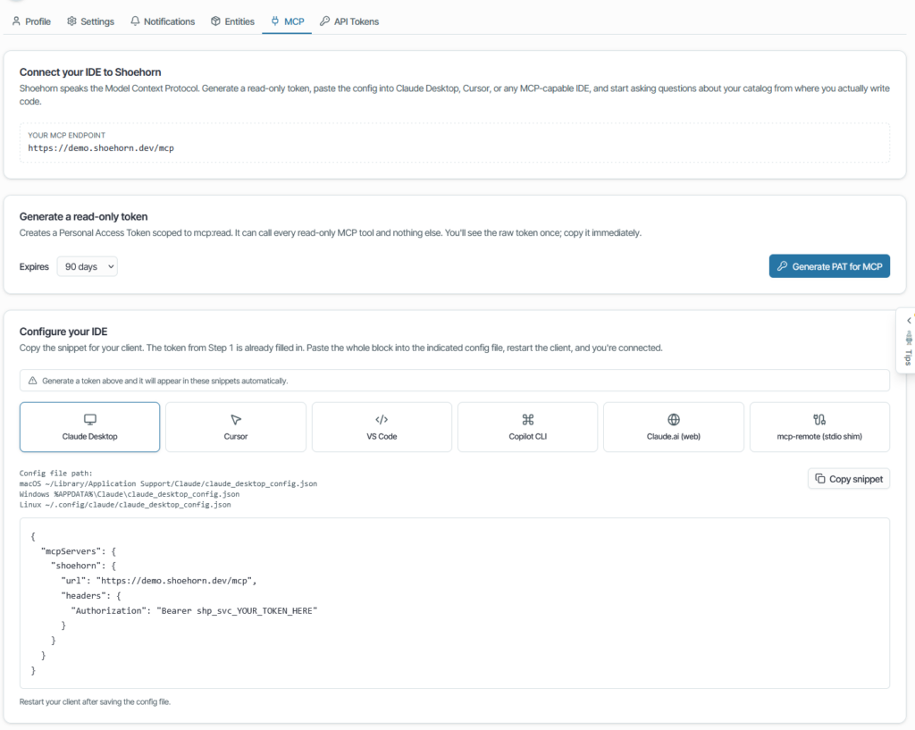The image size is (915, 730).
Task: Click the Restart your client note
Action: (x=95, y=702)
